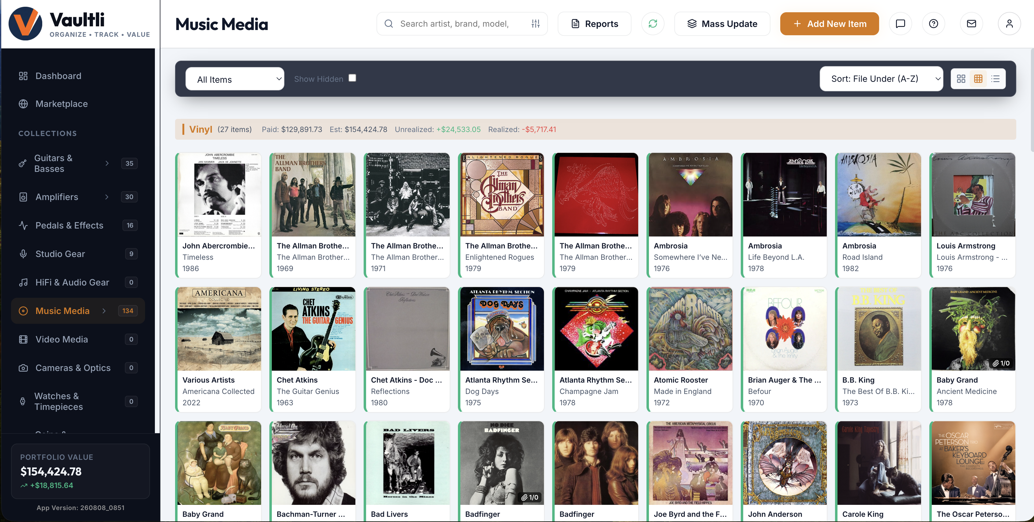Expand Guitars & Basses chevron

pyautogui.click(x=107, y=163)
